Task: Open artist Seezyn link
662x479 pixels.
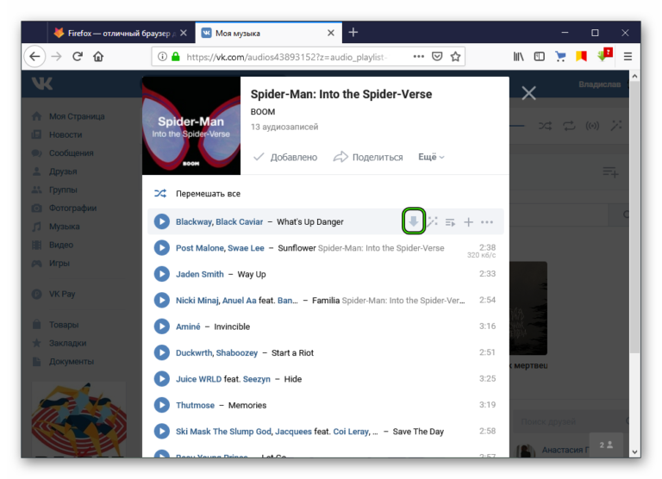Action: point(256,379)
